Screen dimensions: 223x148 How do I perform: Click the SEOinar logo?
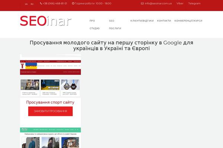pyautogui.click(x=46, y=21)
